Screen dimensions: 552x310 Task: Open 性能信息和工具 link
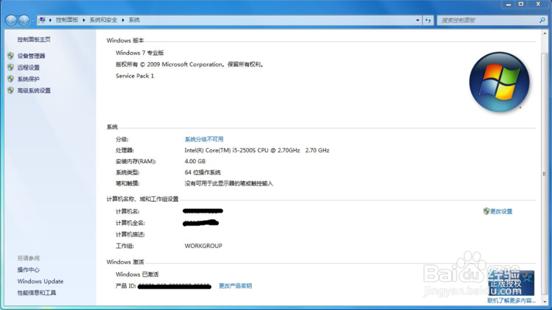point(36,293)
